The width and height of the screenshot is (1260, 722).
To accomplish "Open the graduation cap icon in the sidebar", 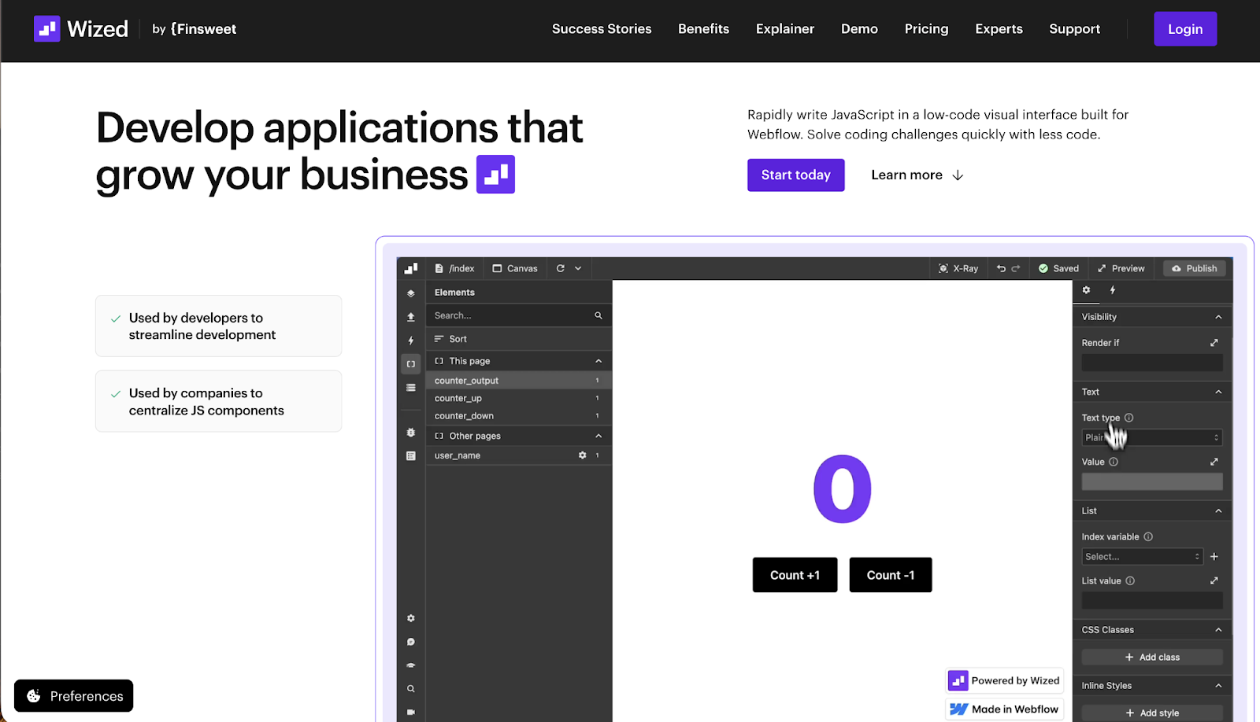I will (411, 665).
